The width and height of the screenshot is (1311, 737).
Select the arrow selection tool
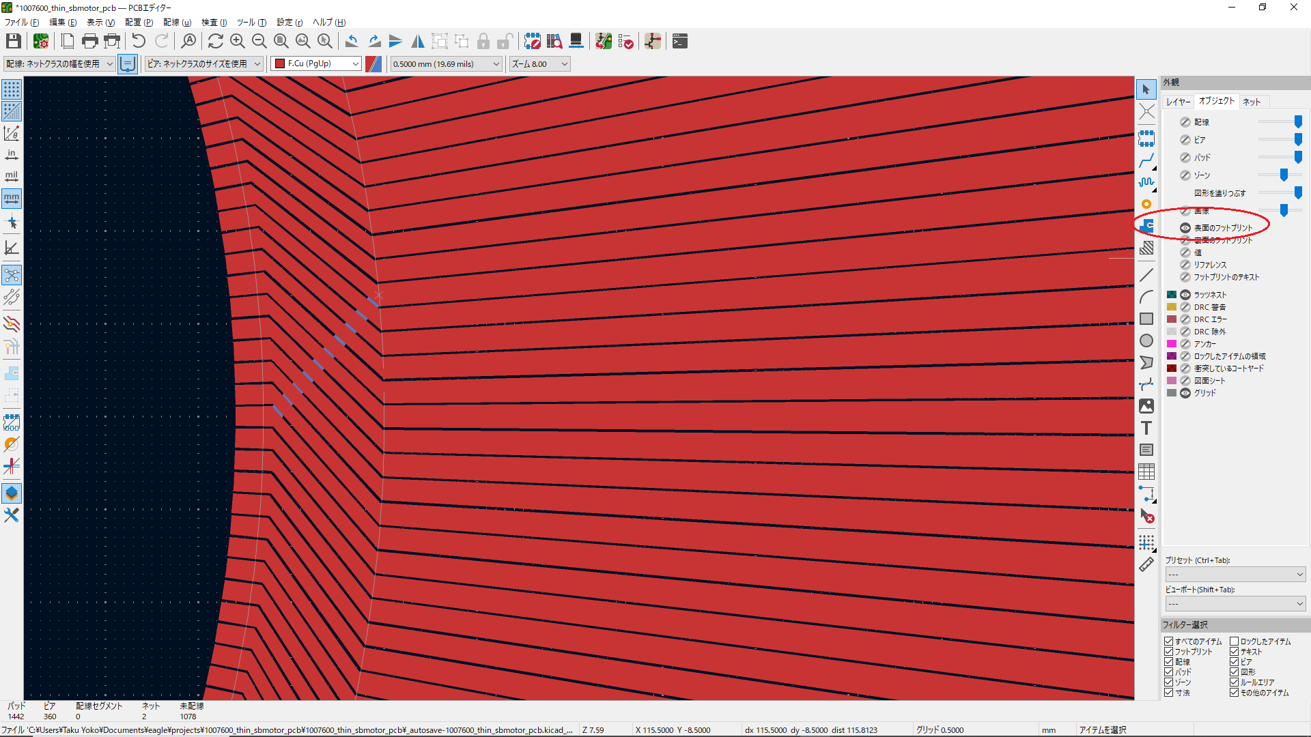pyautogui.click(x=1146, y=89)
